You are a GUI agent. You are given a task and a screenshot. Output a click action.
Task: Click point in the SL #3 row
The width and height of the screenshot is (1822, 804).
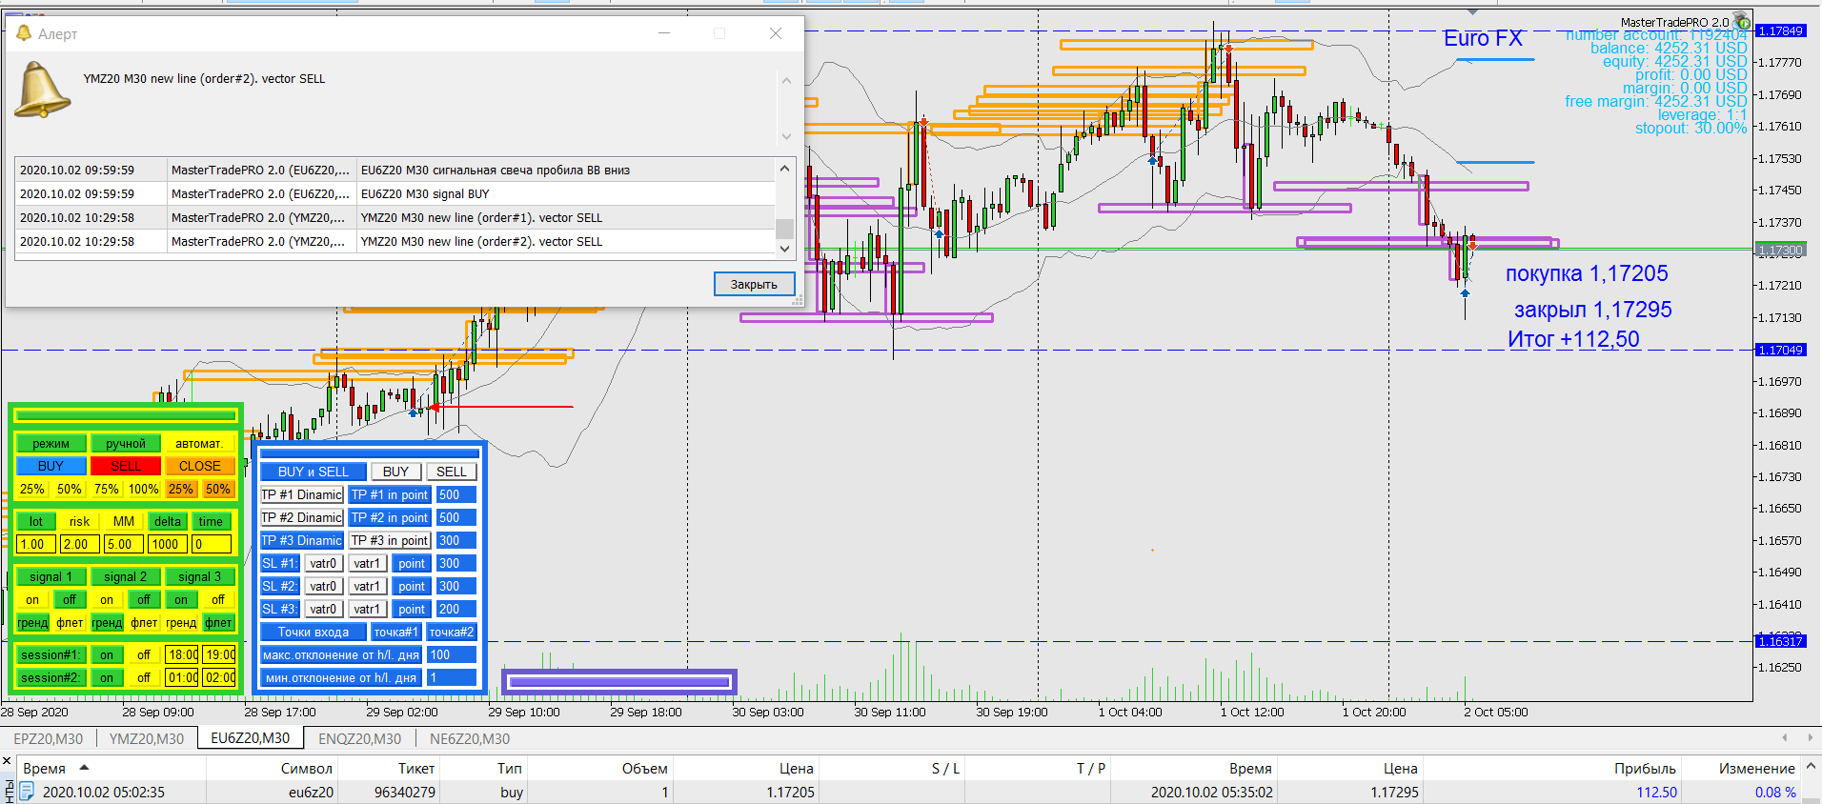coord(412,610)
